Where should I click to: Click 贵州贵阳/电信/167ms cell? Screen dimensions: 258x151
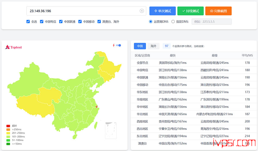click(x=173, y=121)
